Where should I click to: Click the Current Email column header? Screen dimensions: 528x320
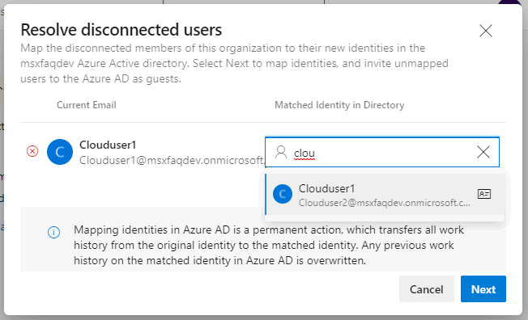pos(87,105)
